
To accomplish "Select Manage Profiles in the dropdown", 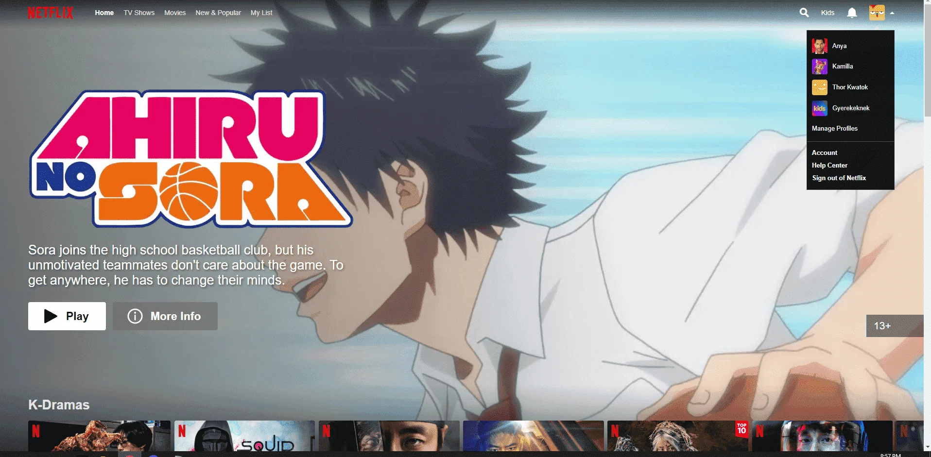I will (x=835, y=128).
